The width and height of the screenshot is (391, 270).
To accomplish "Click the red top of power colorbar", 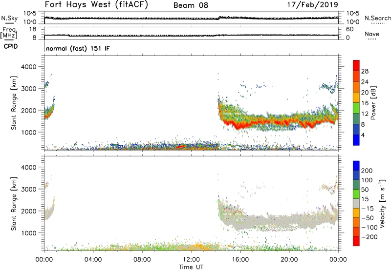I will click(x=356, y=65).
